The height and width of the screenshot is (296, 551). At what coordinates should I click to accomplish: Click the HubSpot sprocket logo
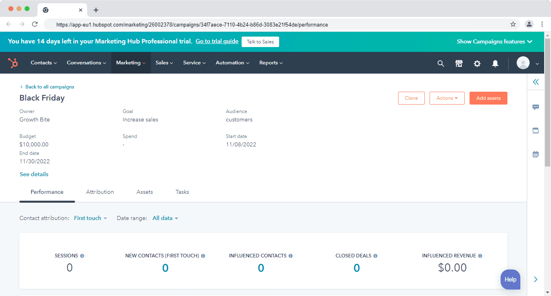(x=13, y=63)
